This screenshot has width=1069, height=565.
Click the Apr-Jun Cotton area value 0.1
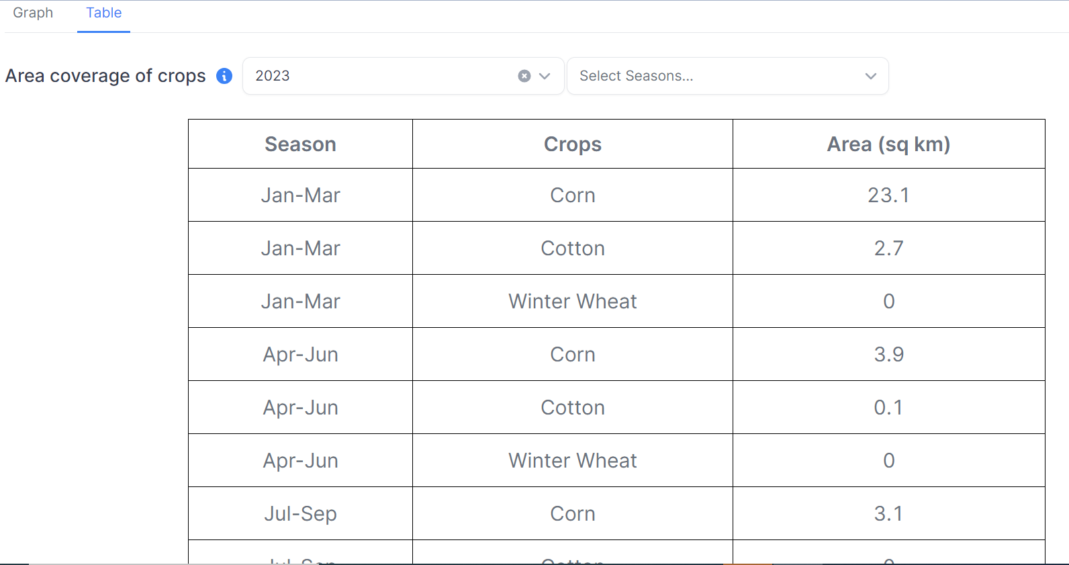pyautogui.click(x=888, y=407)
